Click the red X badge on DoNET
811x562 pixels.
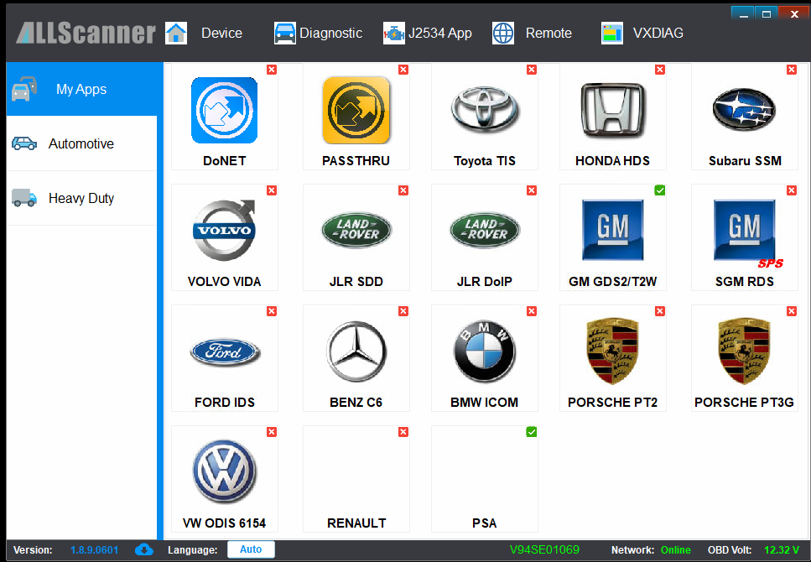click(272, 70)
